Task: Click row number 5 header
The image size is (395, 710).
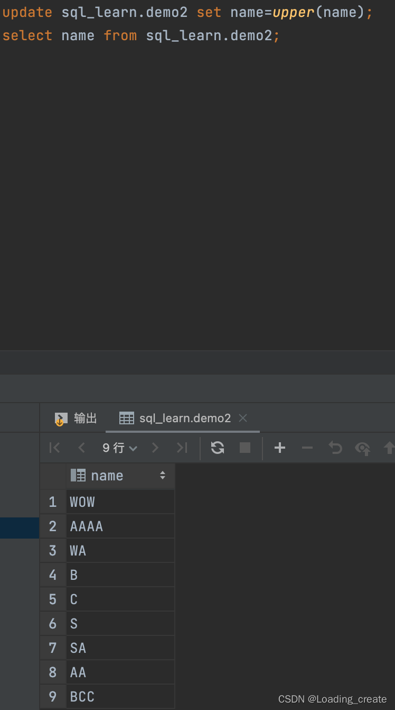Action: [x=53, y=599]
